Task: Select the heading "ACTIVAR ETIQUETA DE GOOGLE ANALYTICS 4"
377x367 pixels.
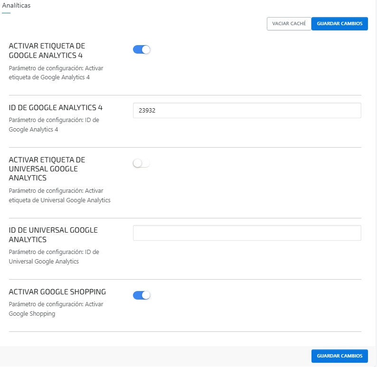Action: click(47, 50)
